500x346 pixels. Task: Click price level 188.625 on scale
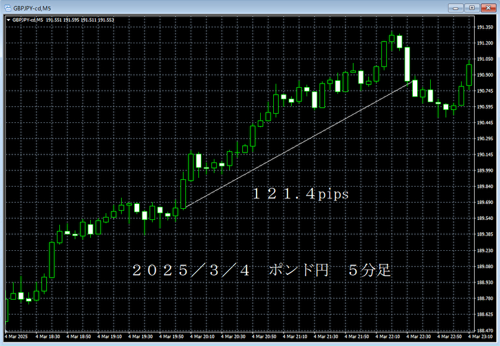pyautogui.click(x=485, y=314)
